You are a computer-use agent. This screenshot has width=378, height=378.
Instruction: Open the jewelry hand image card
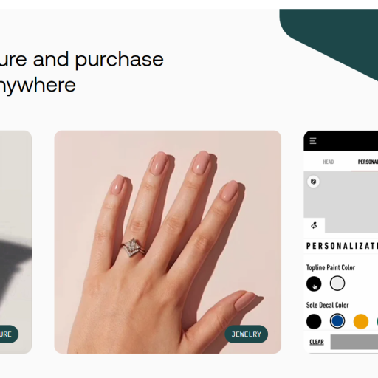pyautogui.click(x=168, y=242)
